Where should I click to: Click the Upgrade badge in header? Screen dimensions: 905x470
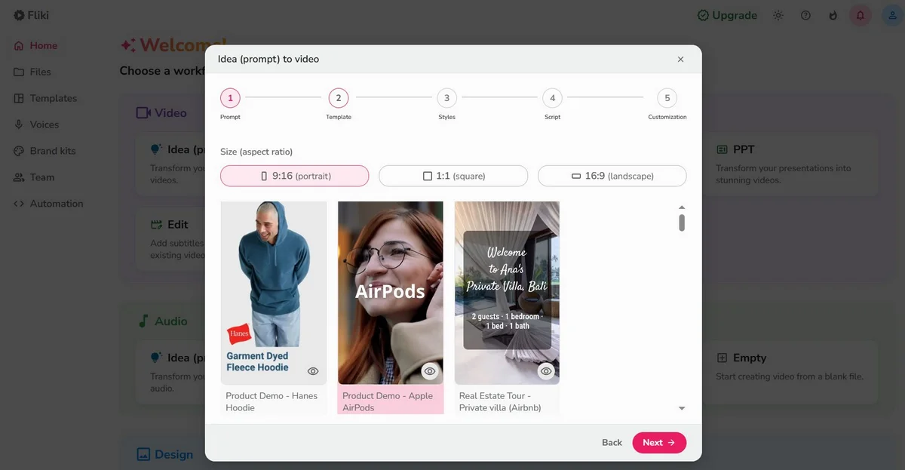(x=727, y=15)
